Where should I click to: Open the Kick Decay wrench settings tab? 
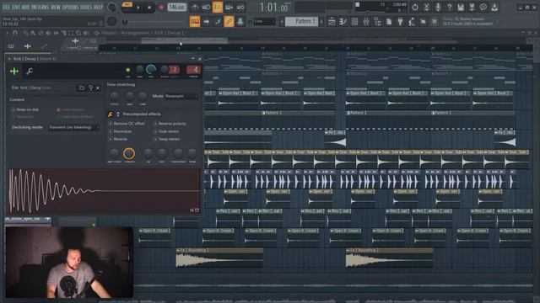pos(30,71)
